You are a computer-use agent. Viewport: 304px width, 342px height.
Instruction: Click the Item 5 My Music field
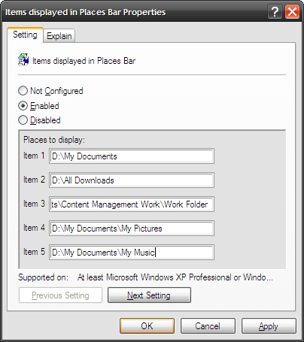pos(132,253)
